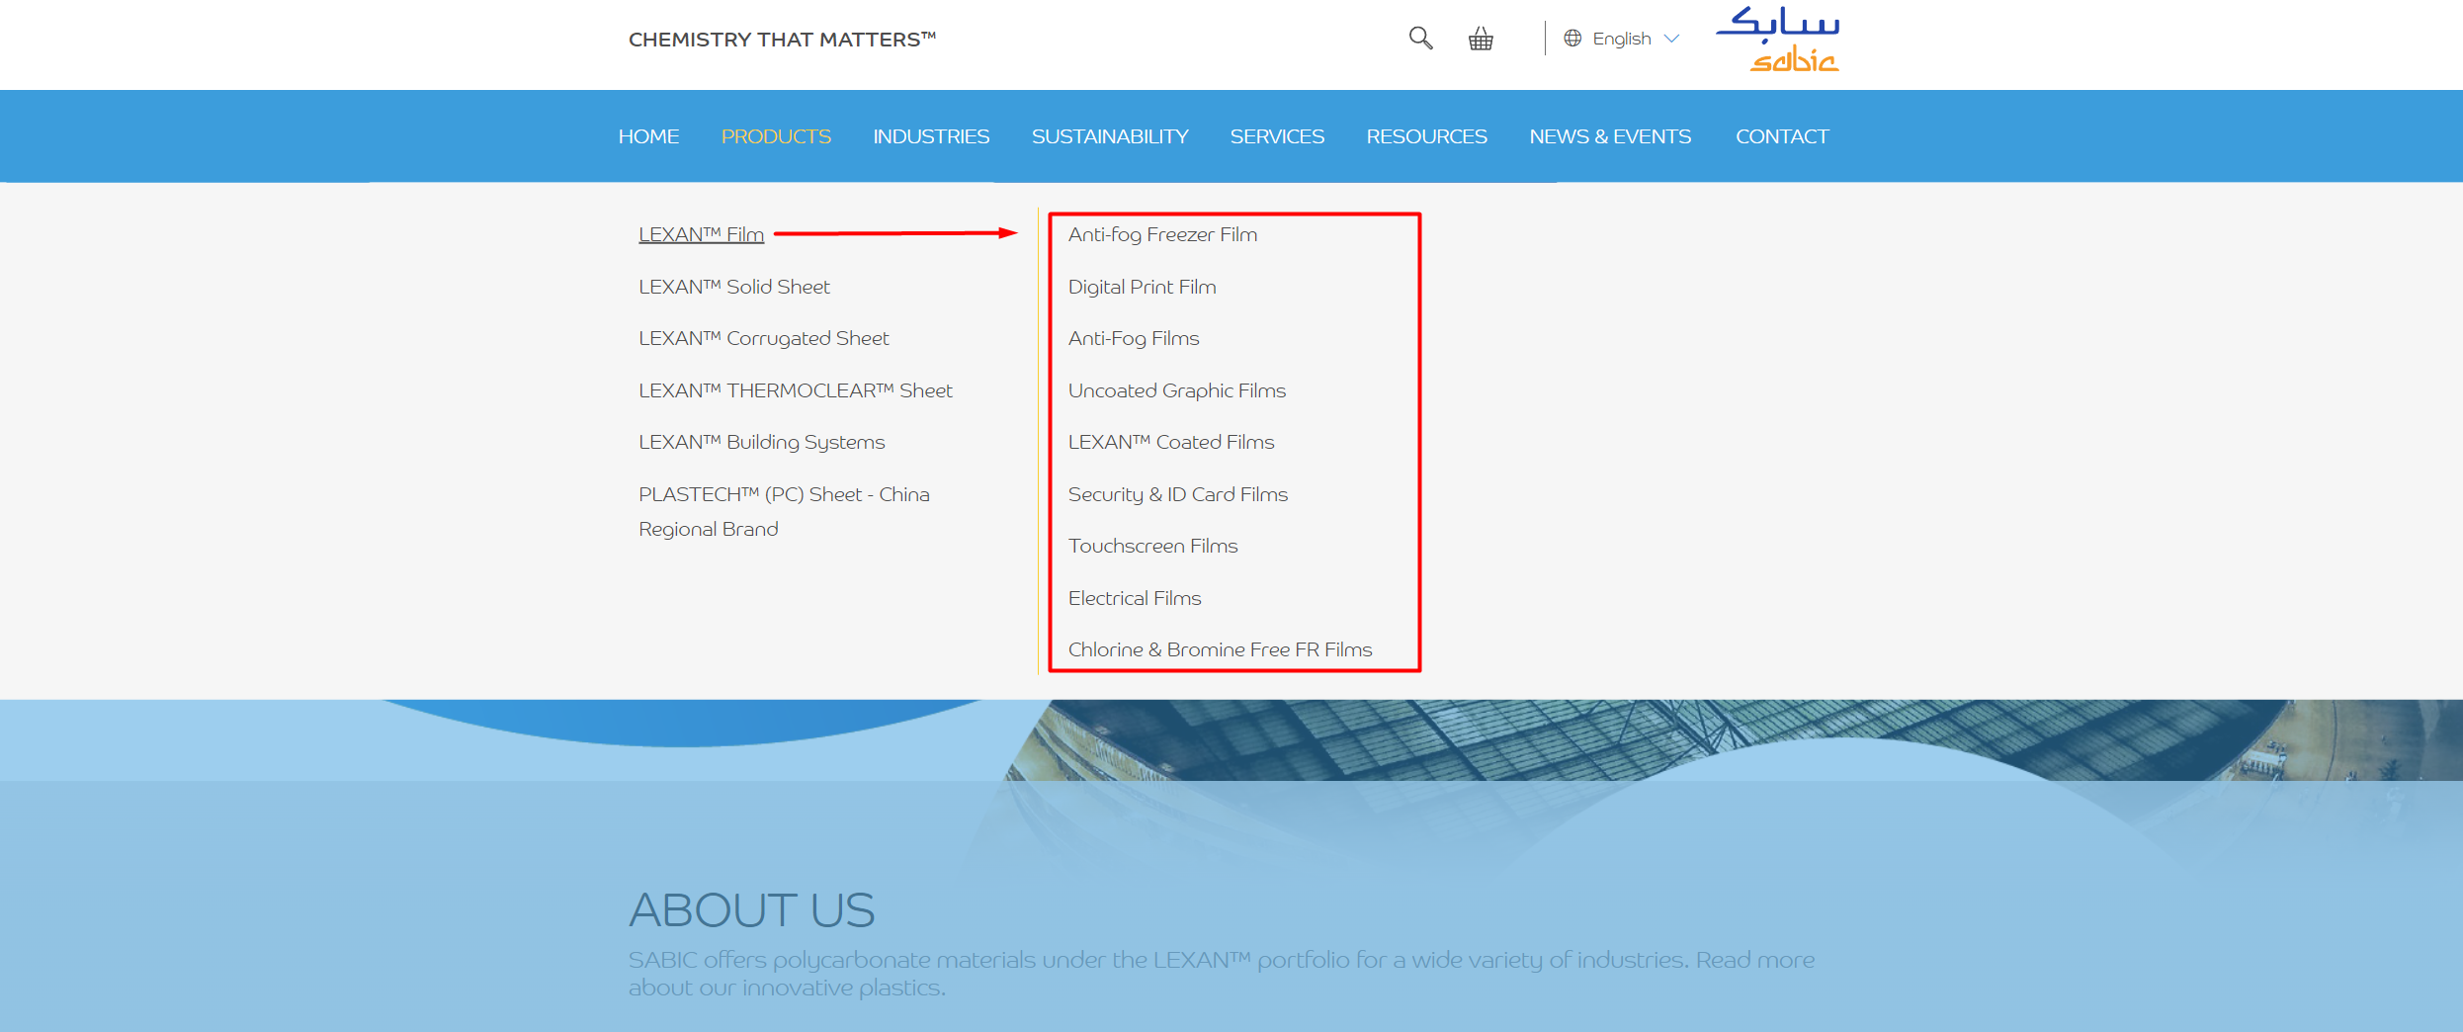
Task: Select PLASTECH (PC) Sheet China Regional Brand
Action: pos(784,511)
